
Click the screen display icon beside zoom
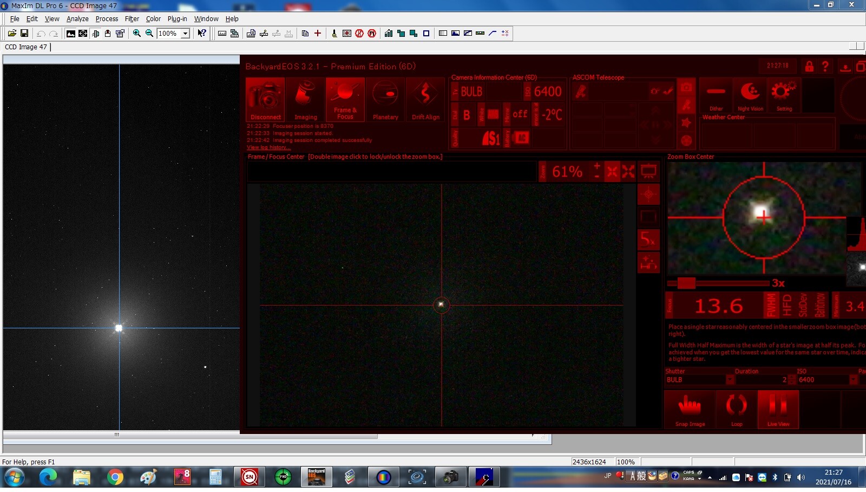[648, 172]
